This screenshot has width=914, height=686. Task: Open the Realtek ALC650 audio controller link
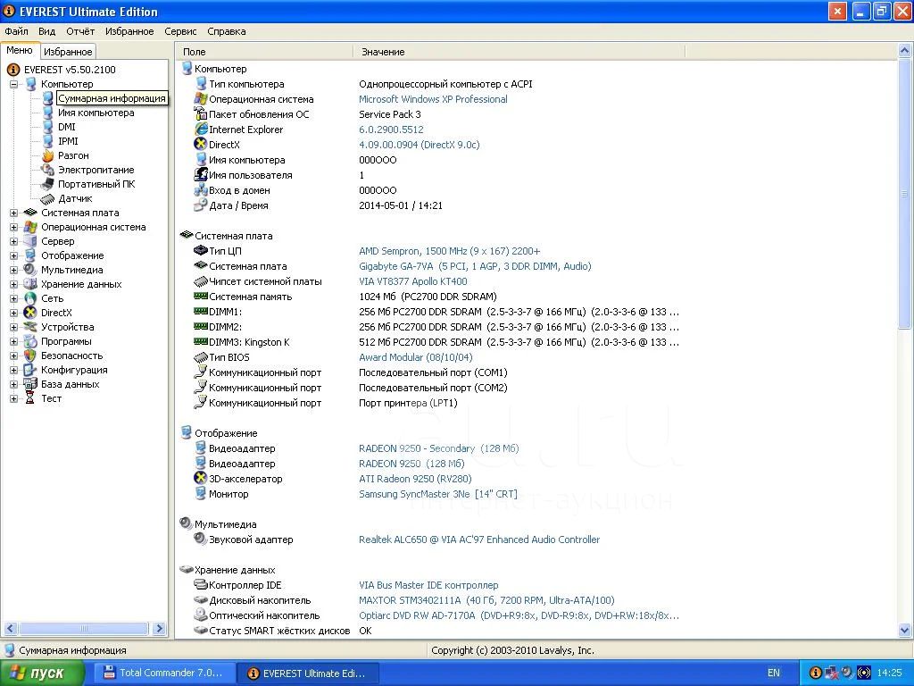(x=479, y=540)
